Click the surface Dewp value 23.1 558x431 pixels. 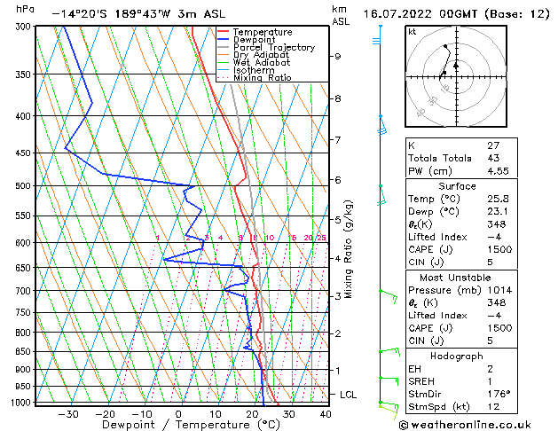coord(498,212)
